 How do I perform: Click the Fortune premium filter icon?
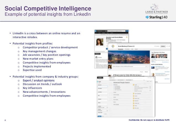(x=134, y=106)
